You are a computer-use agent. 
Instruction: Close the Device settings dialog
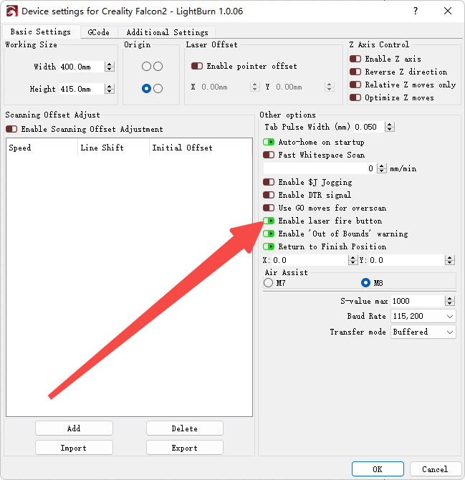(x=448, y=11)
